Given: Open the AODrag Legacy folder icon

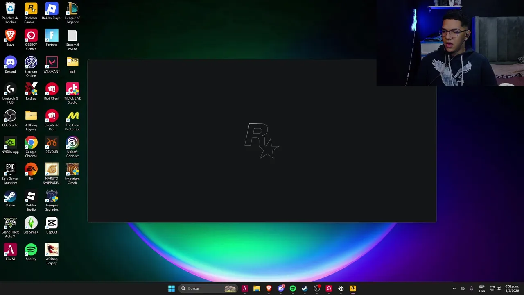Looking at the screenshot, I should pos(31,120).
